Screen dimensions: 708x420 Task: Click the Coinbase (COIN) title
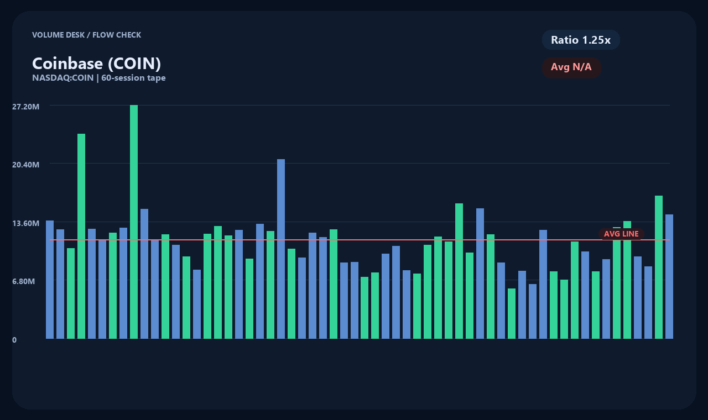(x=96, y=64)
